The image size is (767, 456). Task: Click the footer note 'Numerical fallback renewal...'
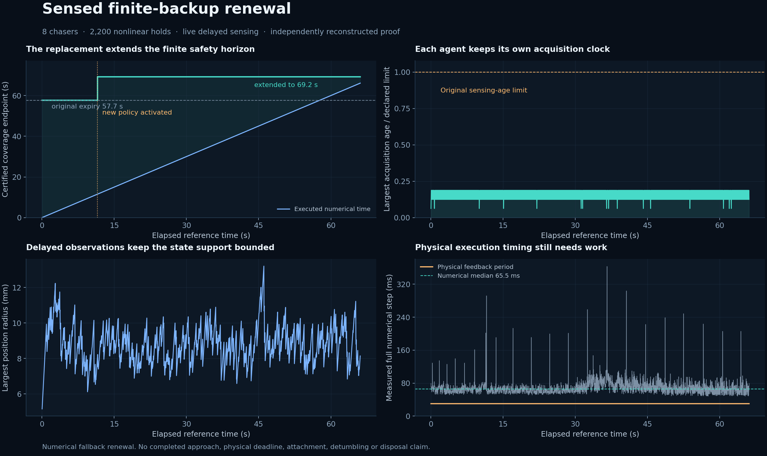pos(236,447)
